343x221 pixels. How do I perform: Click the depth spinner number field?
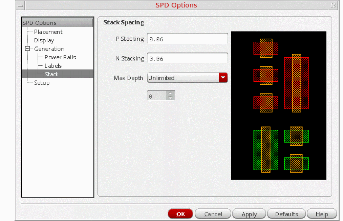[157, 96]
